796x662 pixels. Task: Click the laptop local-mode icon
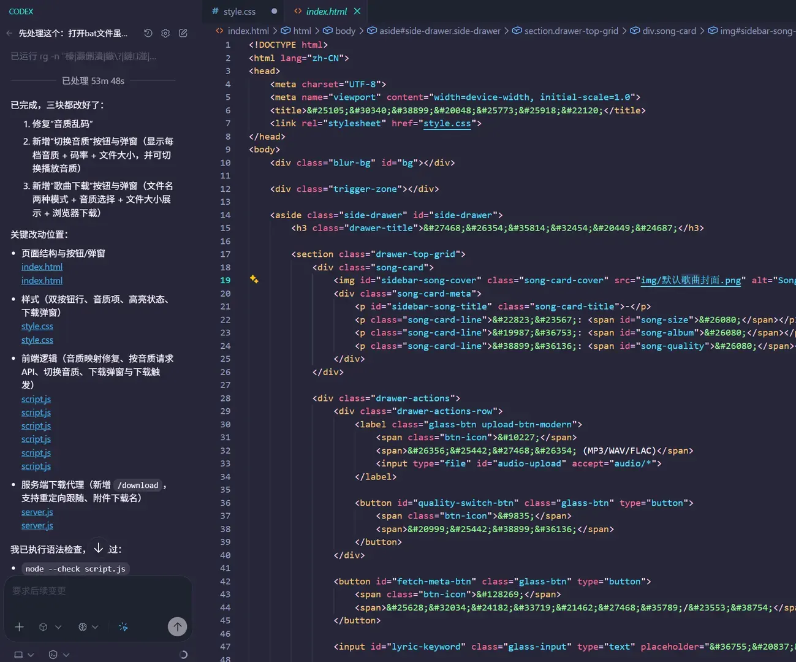[x=18, y=655]
